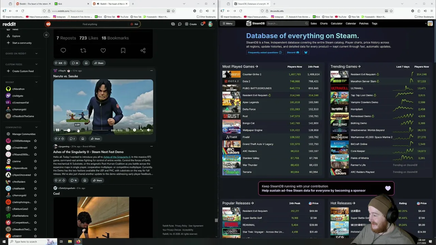This screenshot has width=436, height=245.
Task: Open Manage Communities
Action: click(24, 134)
